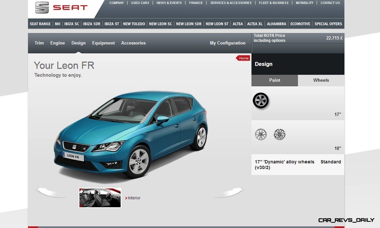This screenshot has height=228, width=380.
Task: Open the Trim configuration step
Action: pos(39,43)
